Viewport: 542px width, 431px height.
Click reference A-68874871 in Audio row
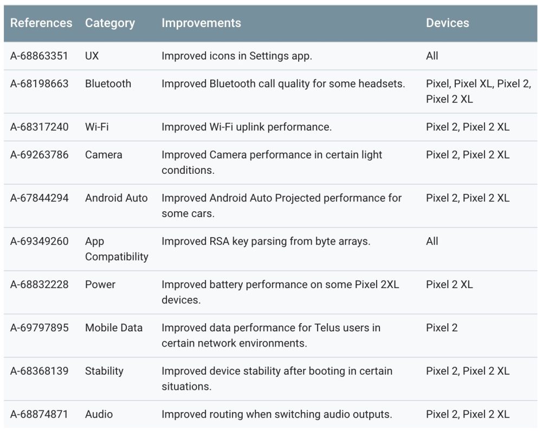tap(40, 414)
